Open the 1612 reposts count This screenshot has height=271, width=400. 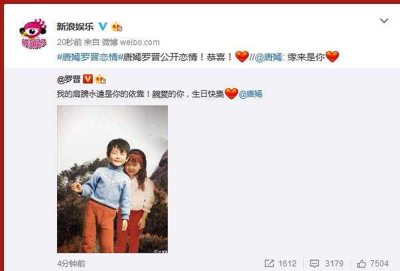[x=287, y=263]
